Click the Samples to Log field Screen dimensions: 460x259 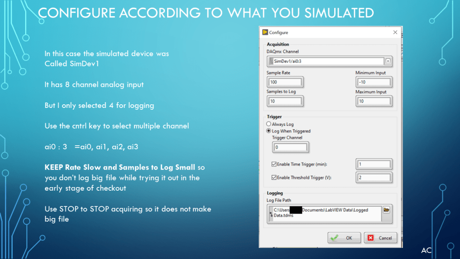click(285, 101)
